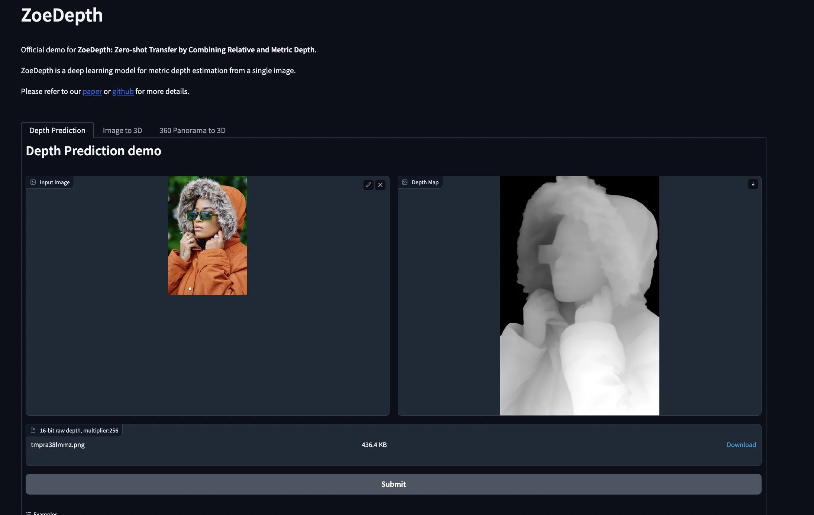Screen dimensions: 814x515
Task: Open the github hyperlink
Action: [123, 91]
